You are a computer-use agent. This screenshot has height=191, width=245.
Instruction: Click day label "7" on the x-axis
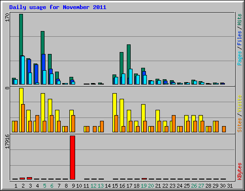tap(59, 186)
